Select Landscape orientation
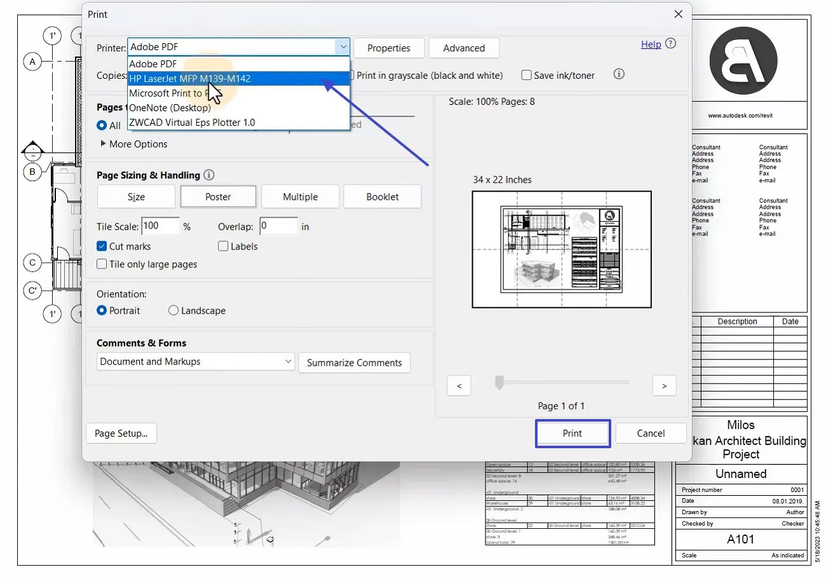This screenshot has width=826, height=579. tap(173, 310)
